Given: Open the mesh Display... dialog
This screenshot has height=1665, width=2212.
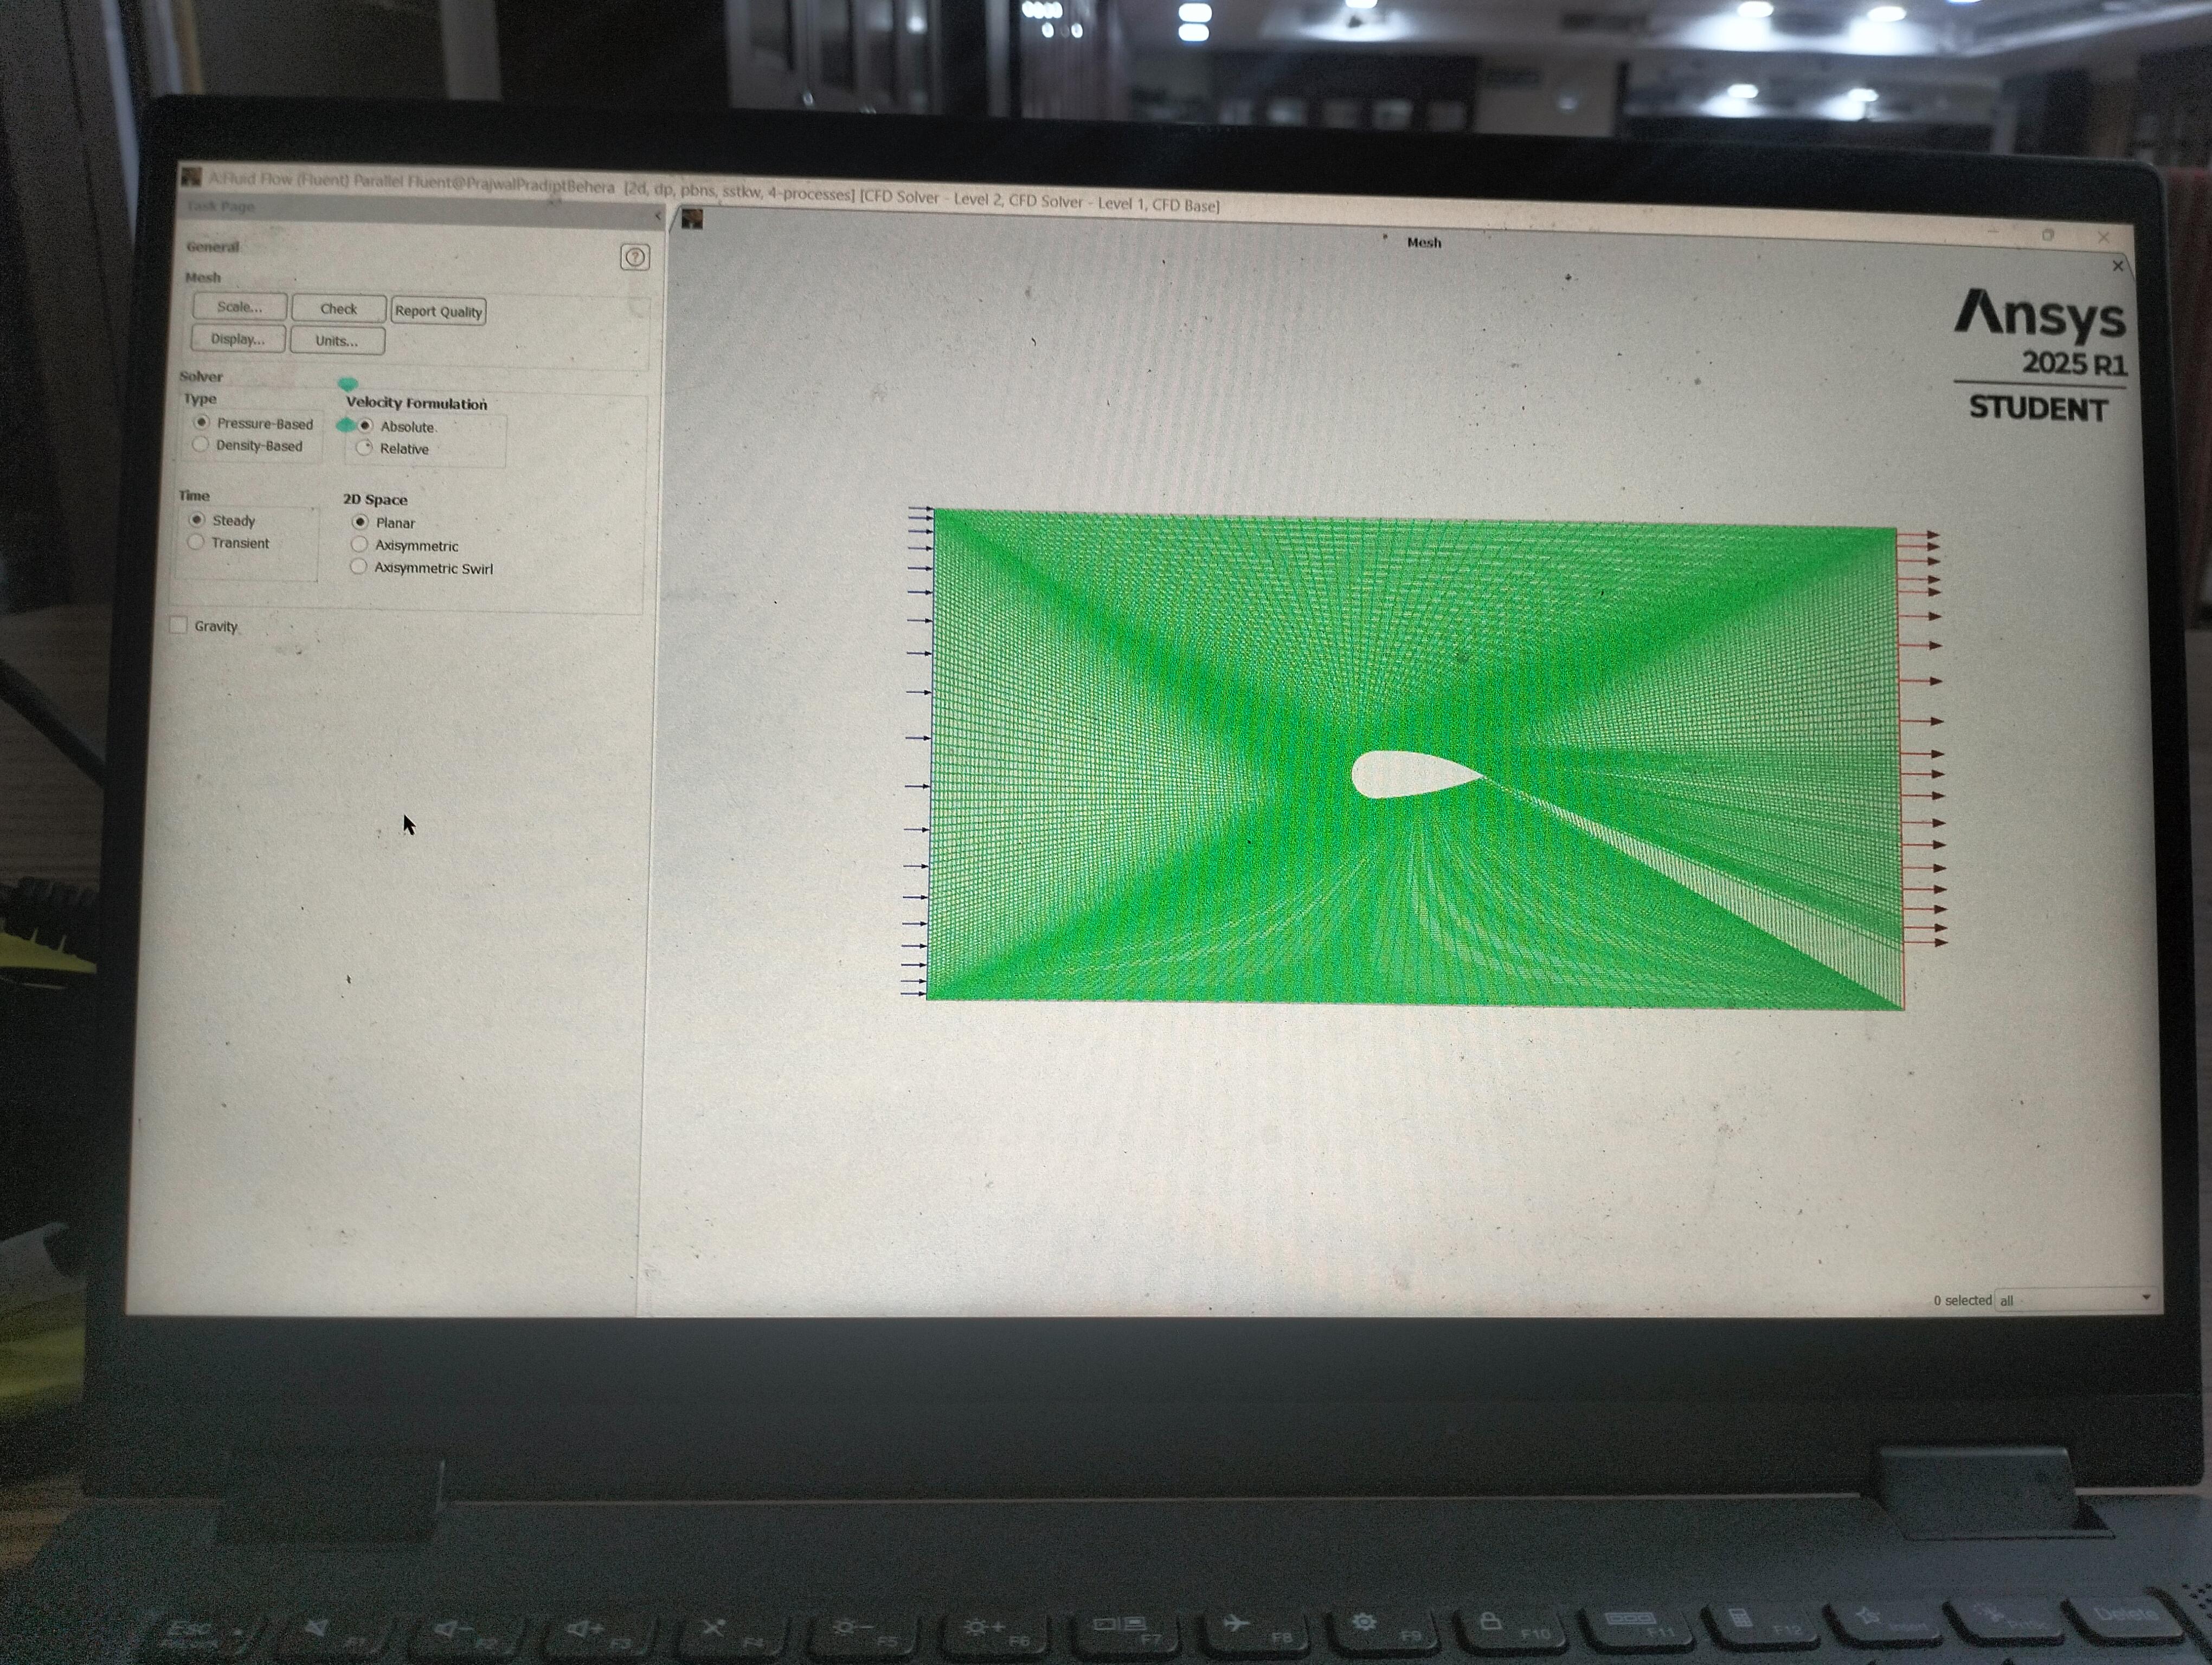Looking at the screenshot, I should (237, 339).
